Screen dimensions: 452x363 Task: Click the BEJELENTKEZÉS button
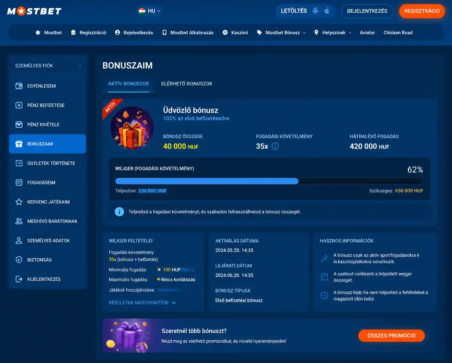pos(367,11)
